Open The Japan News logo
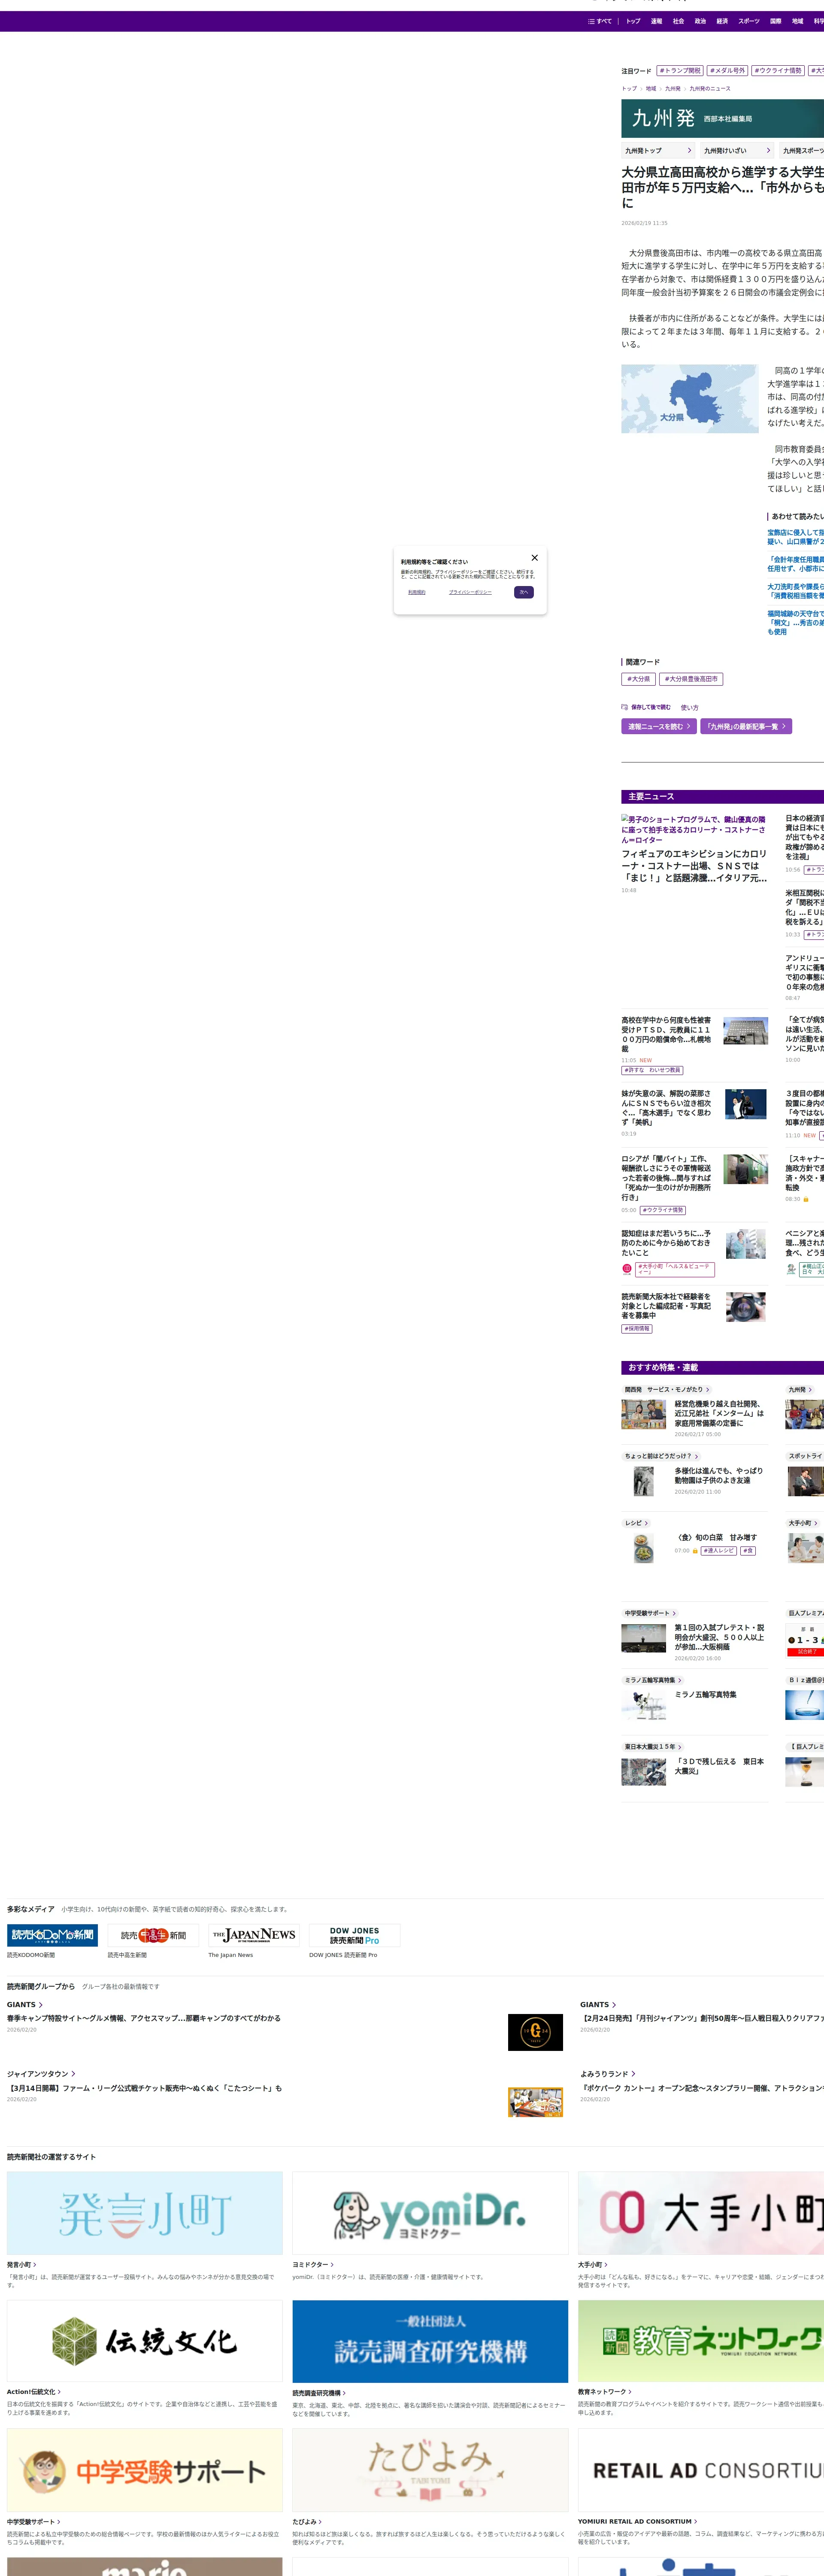This screenshot has width=824, height=2576. [254, 1935]
